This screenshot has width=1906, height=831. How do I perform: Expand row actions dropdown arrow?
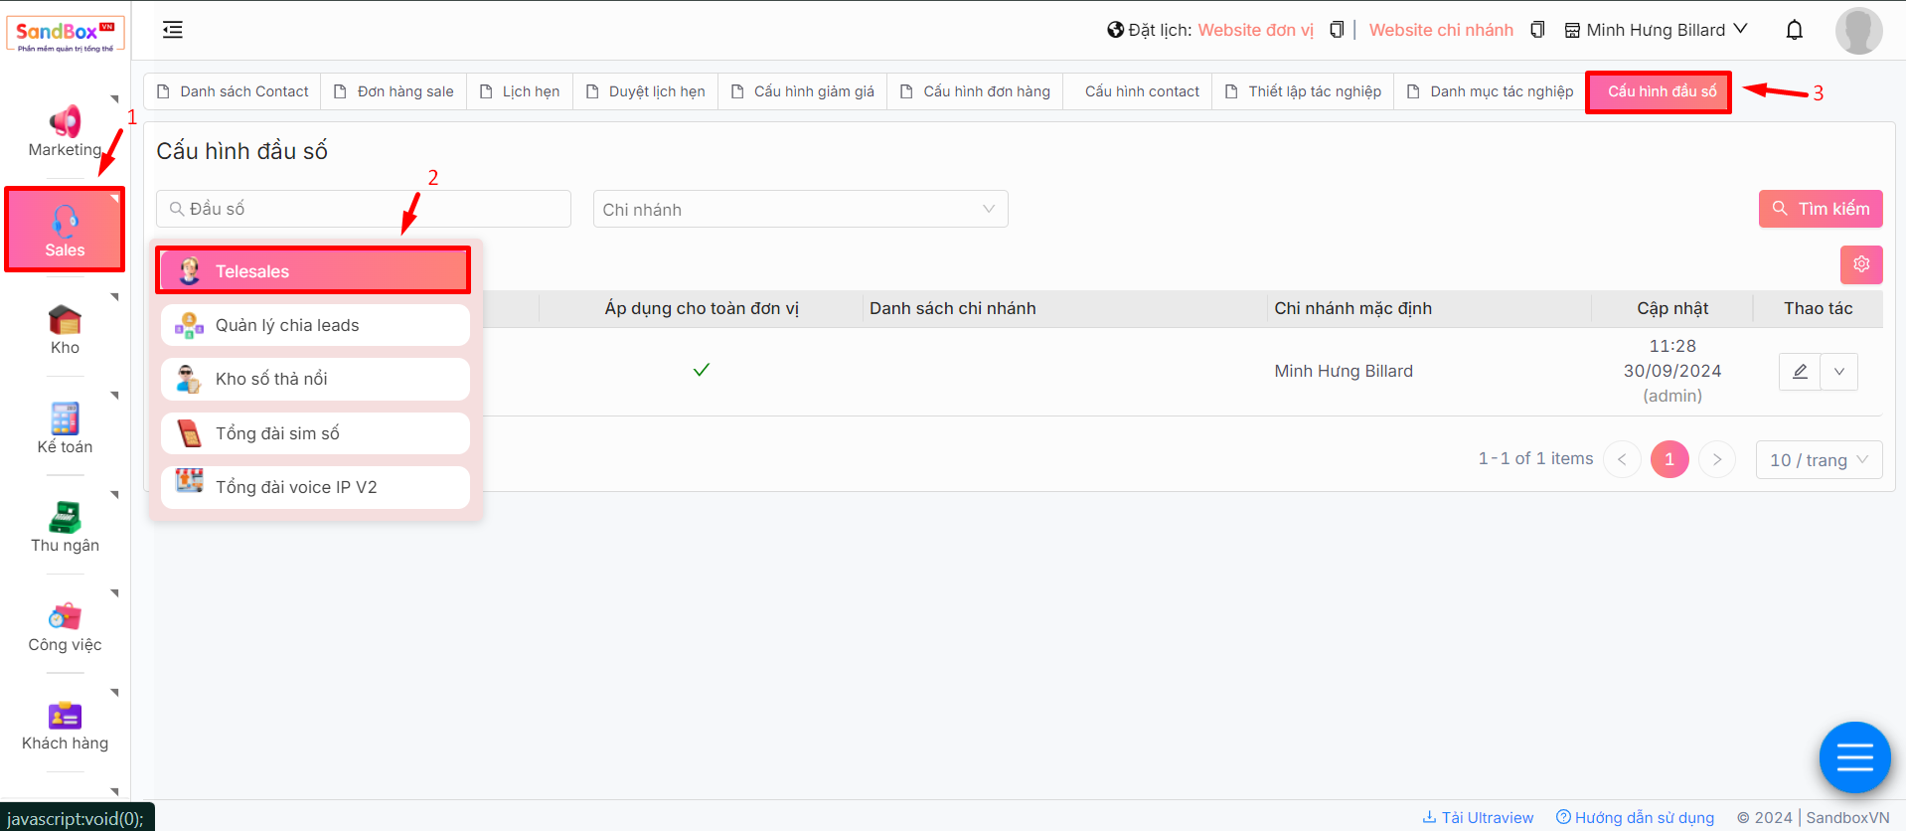(1839, 372)
